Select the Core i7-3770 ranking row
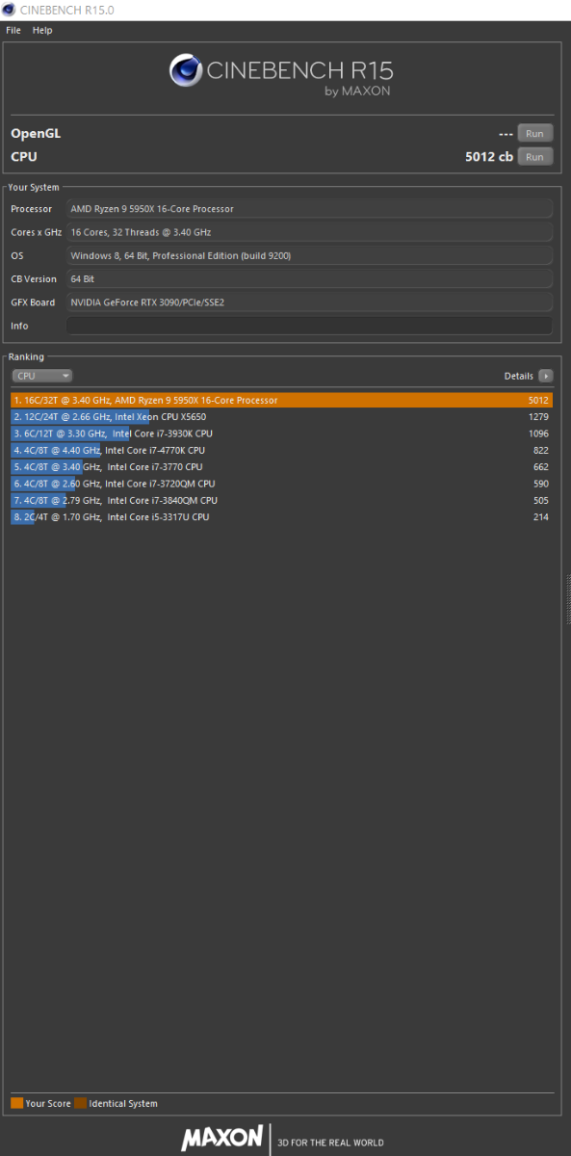The width and height of the screenshot is (571, 1156). point(281,467)
